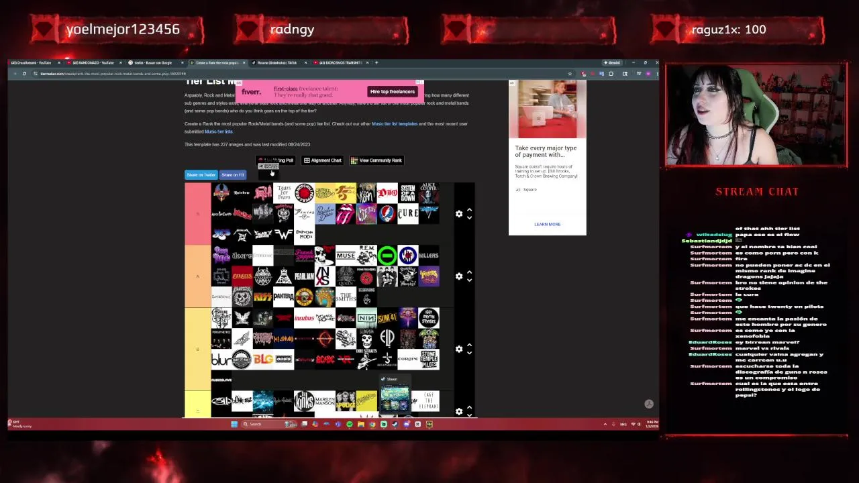Screen dimensions: 859x483
Task: Select the Guns N' Roses logo tile
Action: pos(305,297)
